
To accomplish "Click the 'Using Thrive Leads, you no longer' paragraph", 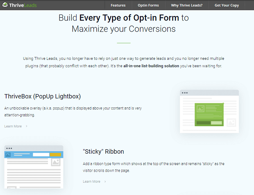I will [x=124, y=62].
